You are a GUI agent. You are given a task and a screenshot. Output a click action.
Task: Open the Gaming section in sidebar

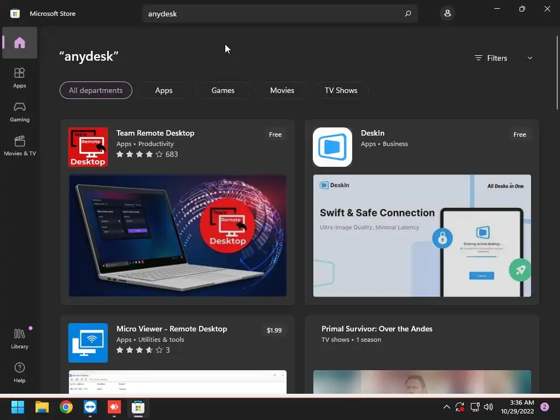coord(20,112)
